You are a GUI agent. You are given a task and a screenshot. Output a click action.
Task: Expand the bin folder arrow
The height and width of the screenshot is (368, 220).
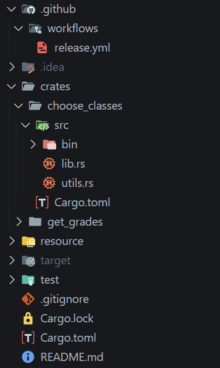(x=33, y=144)
